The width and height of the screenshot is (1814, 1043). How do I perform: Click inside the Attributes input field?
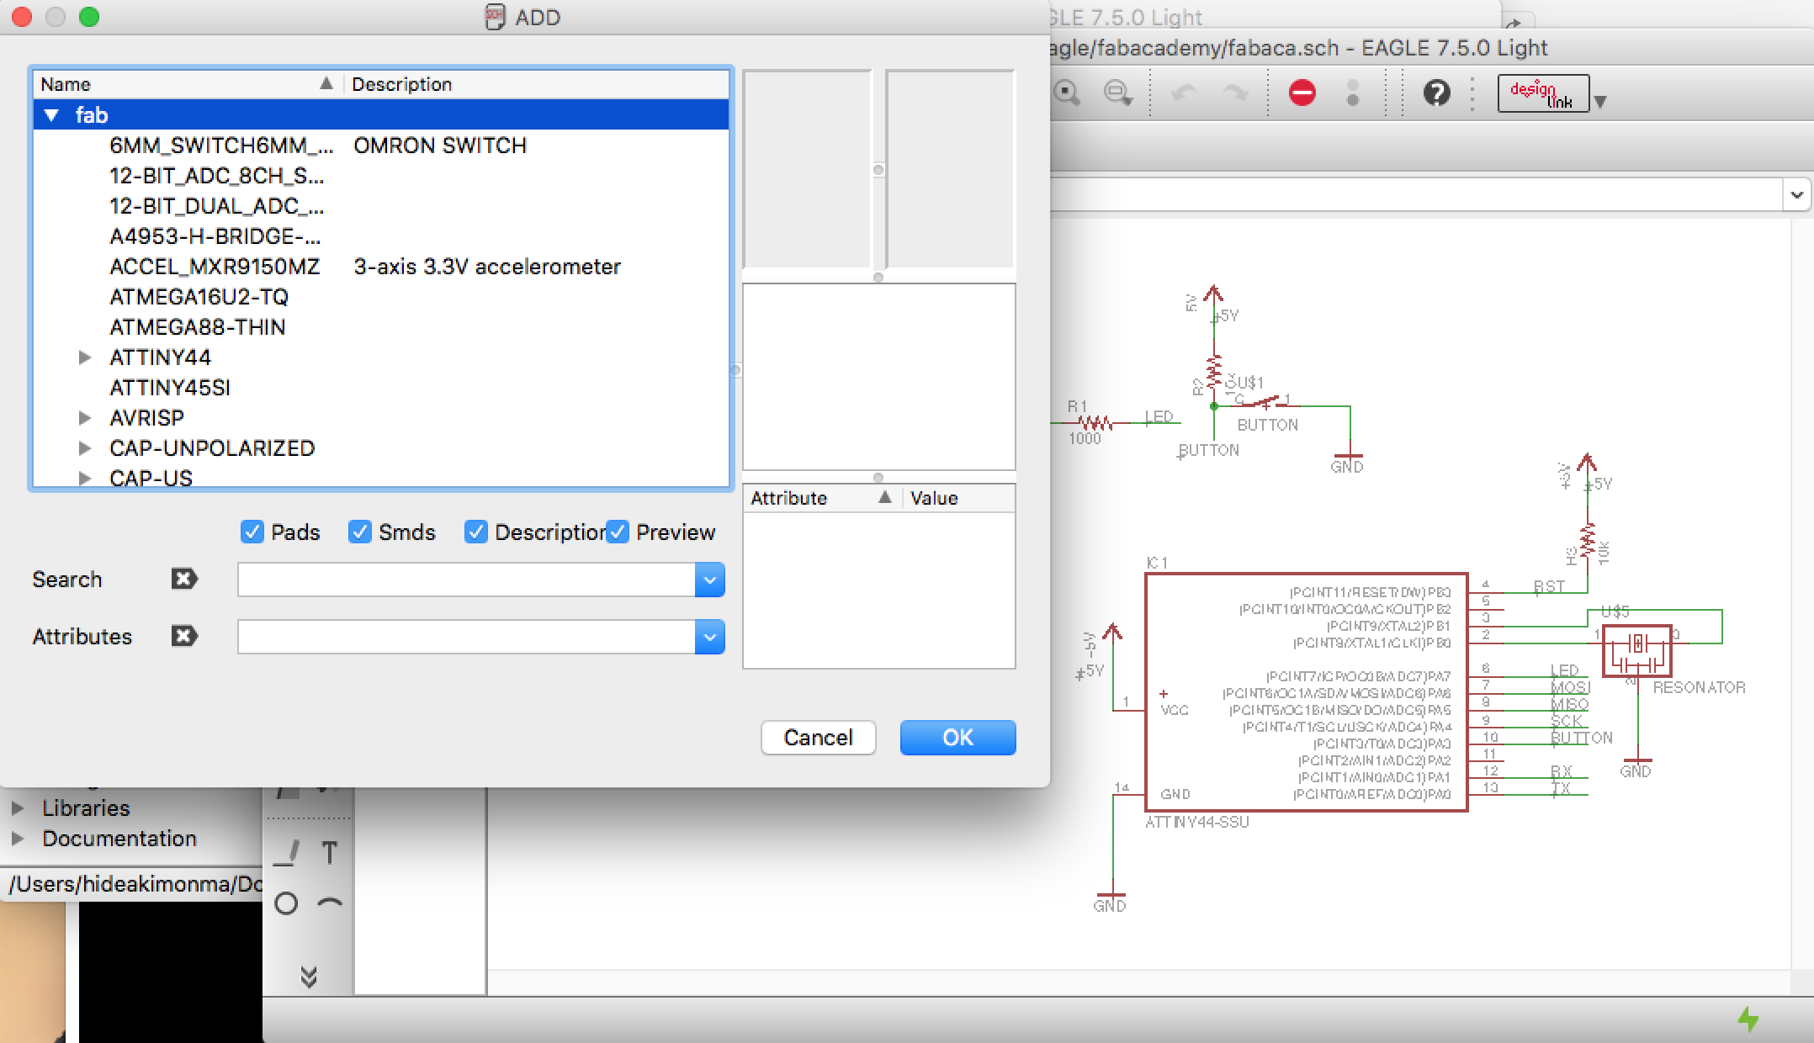click(466, 637)
